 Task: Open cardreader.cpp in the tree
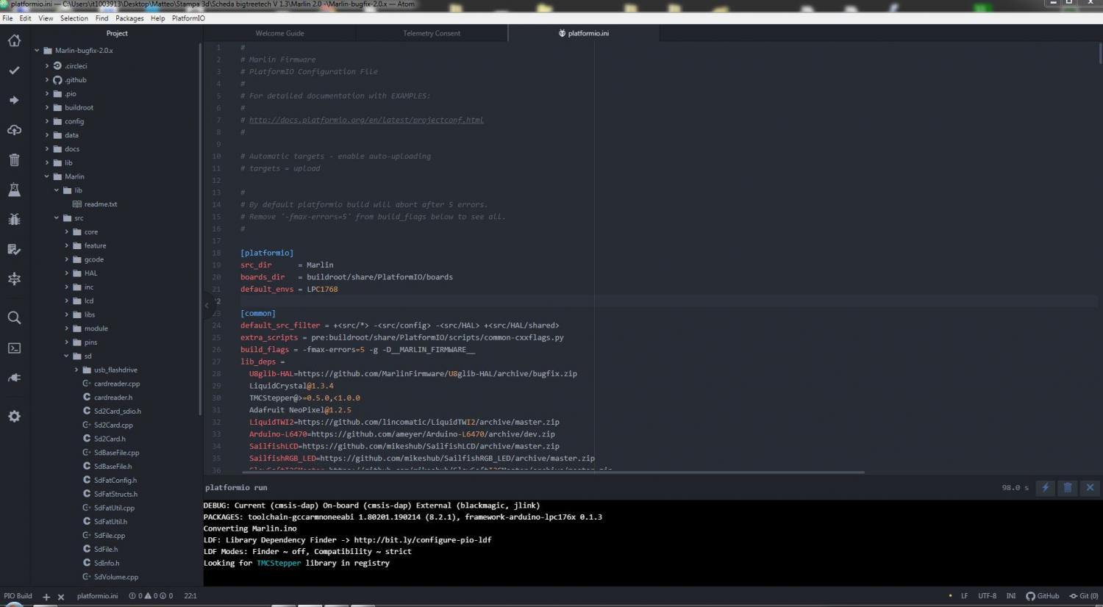click(116, 384)
